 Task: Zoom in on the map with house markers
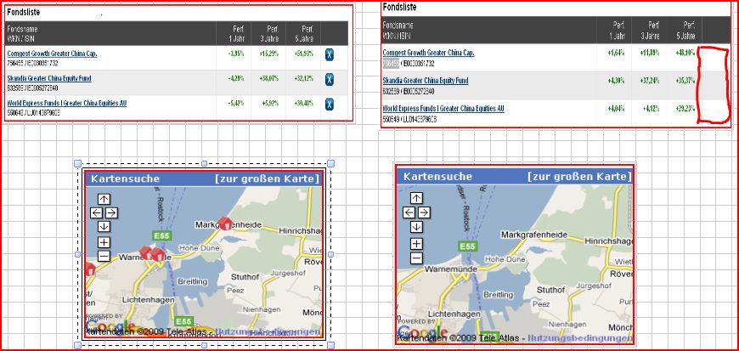(104, 242)
